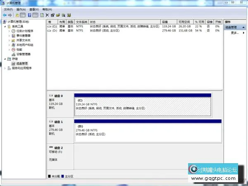
Task: Select 存储 in the tree
Action: coord(15,59)
